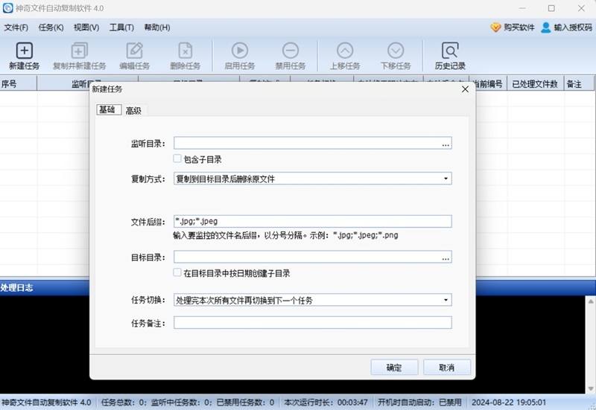
Task: Open the 工具(T) menu
Action: [x=121, y=28]
